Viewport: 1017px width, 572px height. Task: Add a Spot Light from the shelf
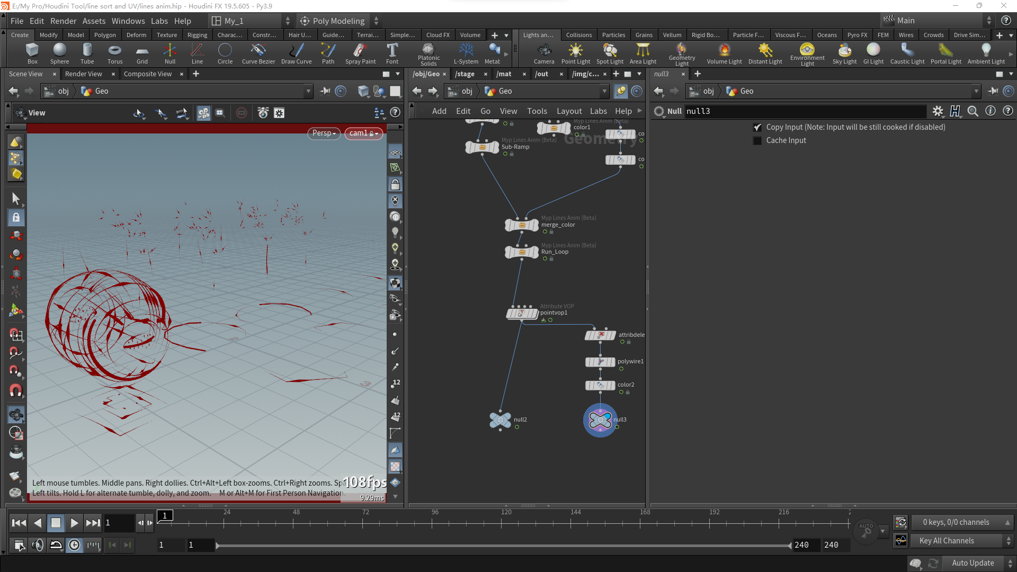pos(610,53)
